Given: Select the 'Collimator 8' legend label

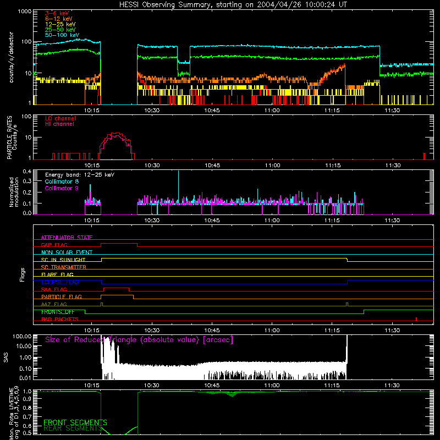Looking at the screenshot, I should click(x=62, y=182).
